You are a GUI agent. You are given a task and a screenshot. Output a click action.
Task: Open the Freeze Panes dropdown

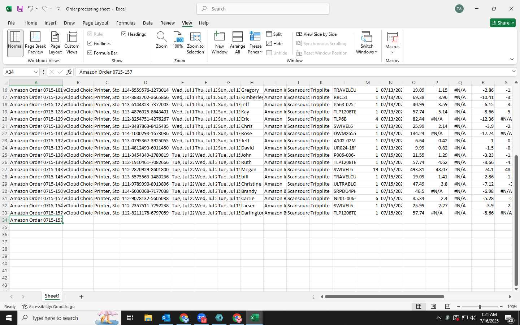[x=255, y=43]
